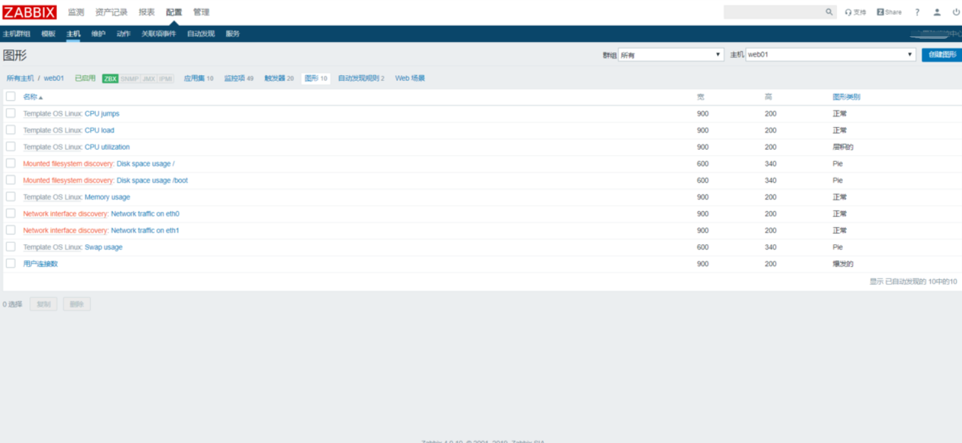Check the Swap usage row checkbox
Viewport: 962px width, 443px height.
tap(10, 247)
